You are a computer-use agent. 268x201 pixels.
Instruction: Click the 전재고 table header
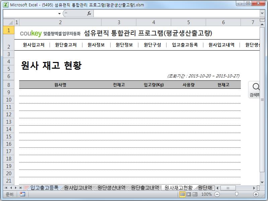119,85
